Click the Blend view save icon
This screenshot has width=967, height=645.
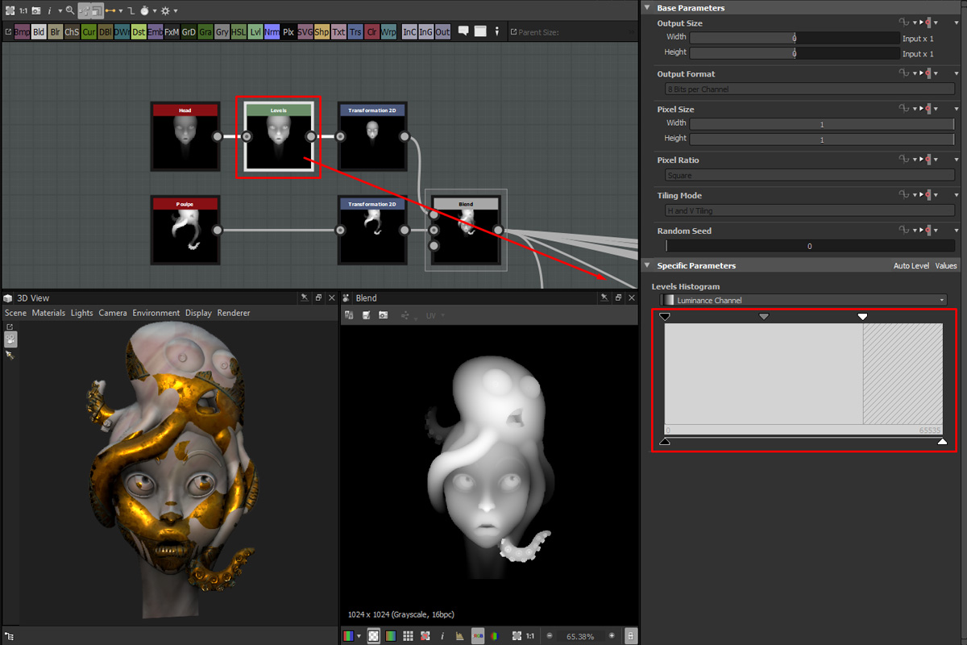pos(367,315)
